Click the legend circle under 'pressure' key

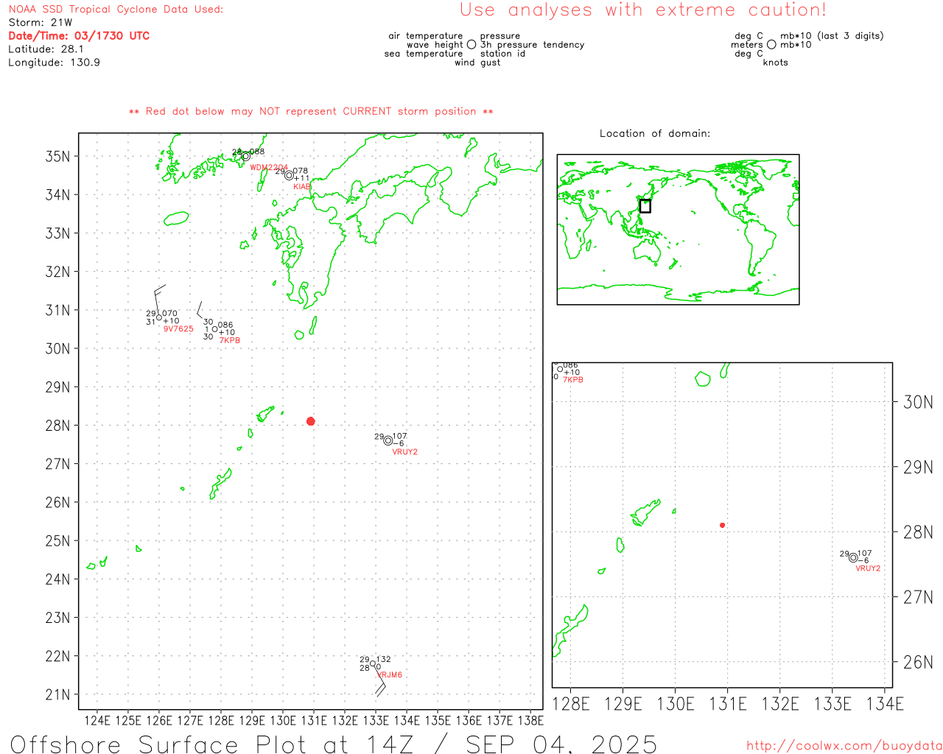click(471, 44)
